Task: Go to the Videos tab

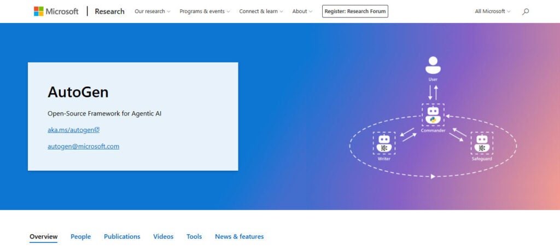Action: pyautogui.click(x=163, y=236)
